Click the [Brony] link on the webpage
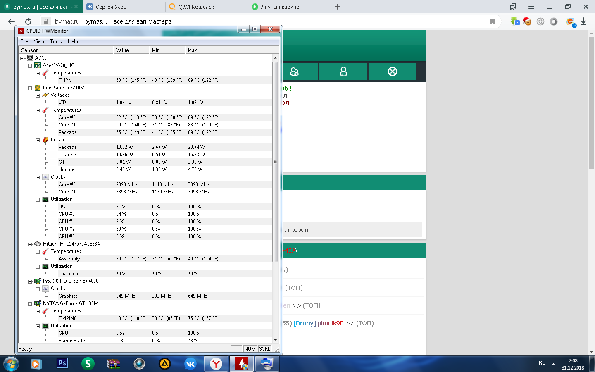The width and height of the screenshot is (595, 372). click(305, 323)
